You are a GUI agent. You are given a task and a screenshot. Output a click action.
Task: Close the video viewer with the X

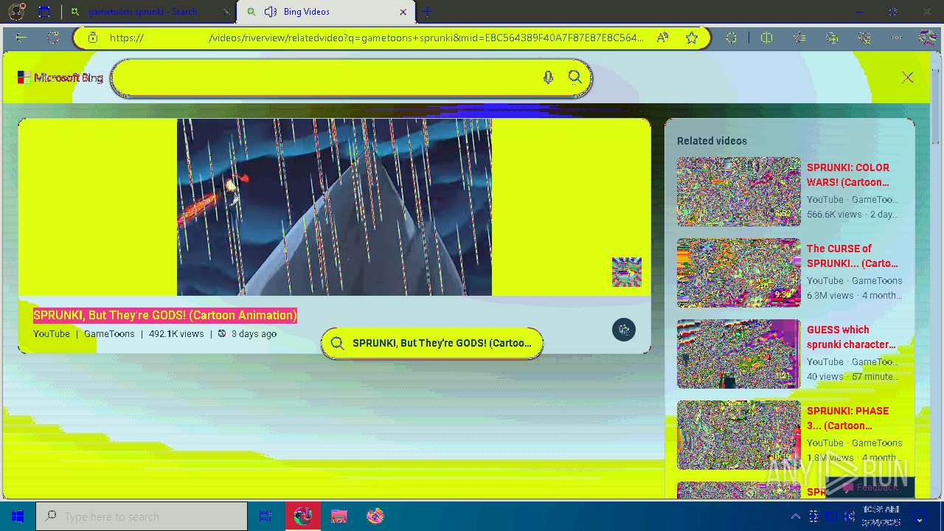pyautogui.click(x=908, y=77)
